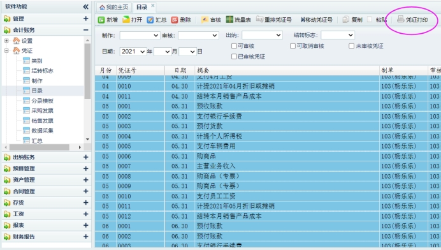Screen dimensions: 441x250
Task: Select row 预收账款 voucher 05 0001
Action: tap(268, 106)
